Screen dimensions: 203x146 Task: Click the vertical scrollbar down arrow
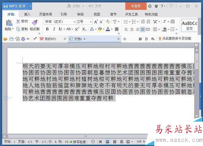[x=197, y=116]
